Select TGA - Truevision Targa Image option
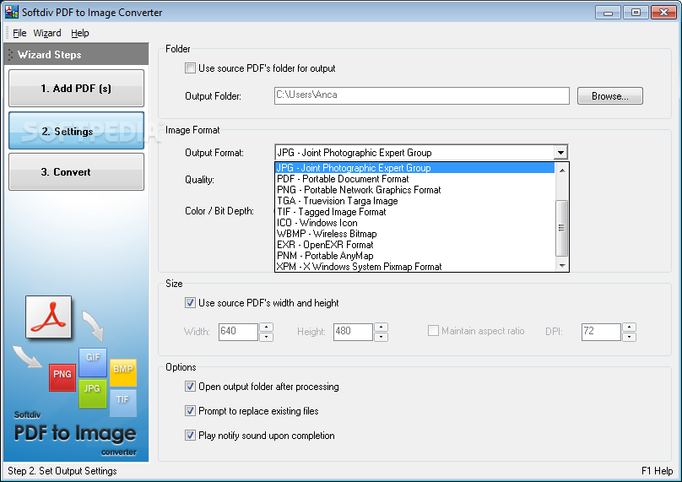This screenshot has width=682, height=482. point(415,201)
